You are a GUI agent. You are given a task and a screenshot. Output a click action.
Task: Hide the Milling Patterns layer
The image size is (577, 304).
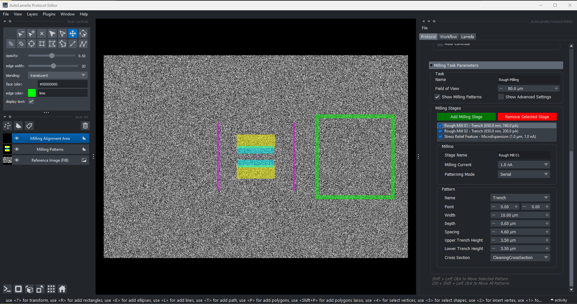16,149
